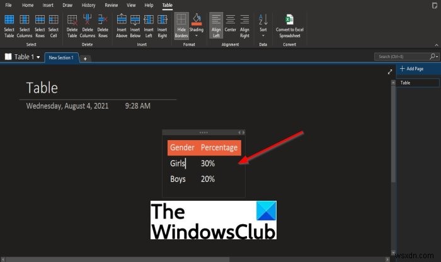Click the Delete Table icon
441x262 pixels.
(x=72, y=20)
